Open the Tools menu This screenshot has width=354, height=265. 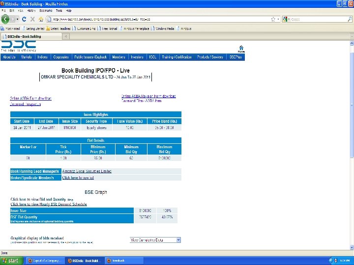click(x=59, y=10)
